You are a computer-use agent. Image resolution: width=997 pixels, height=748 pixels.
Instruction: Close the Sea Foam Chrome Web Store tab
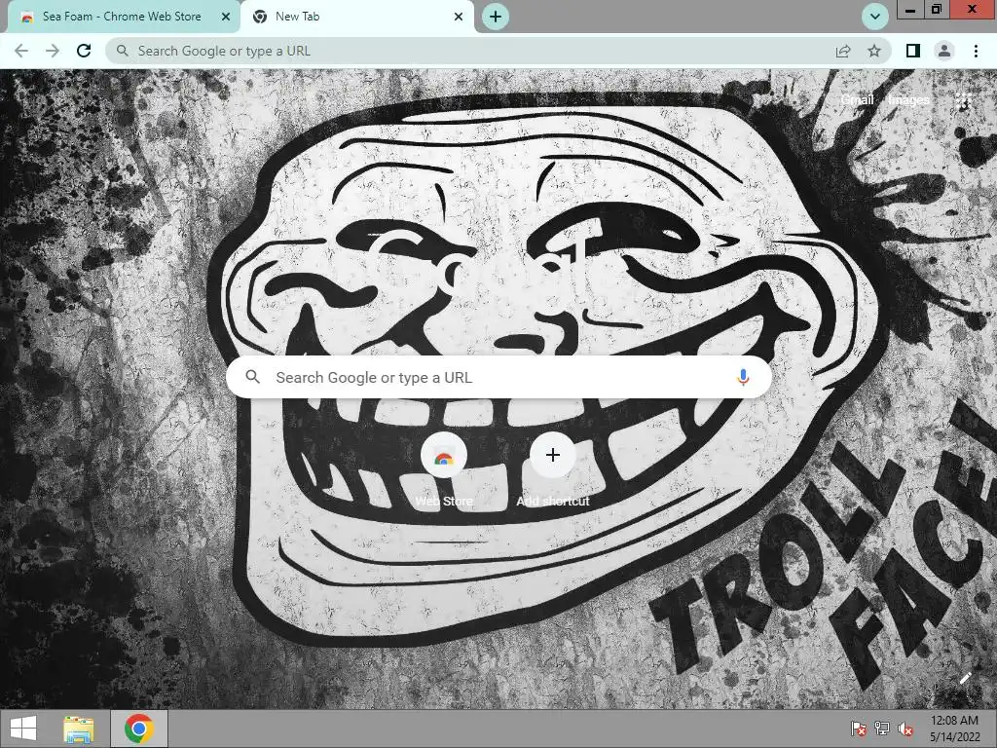click(226, 17)
